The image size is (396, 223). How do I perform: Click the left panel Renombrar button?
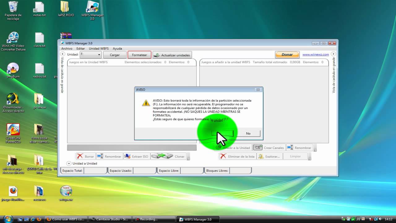click(110, 156)
